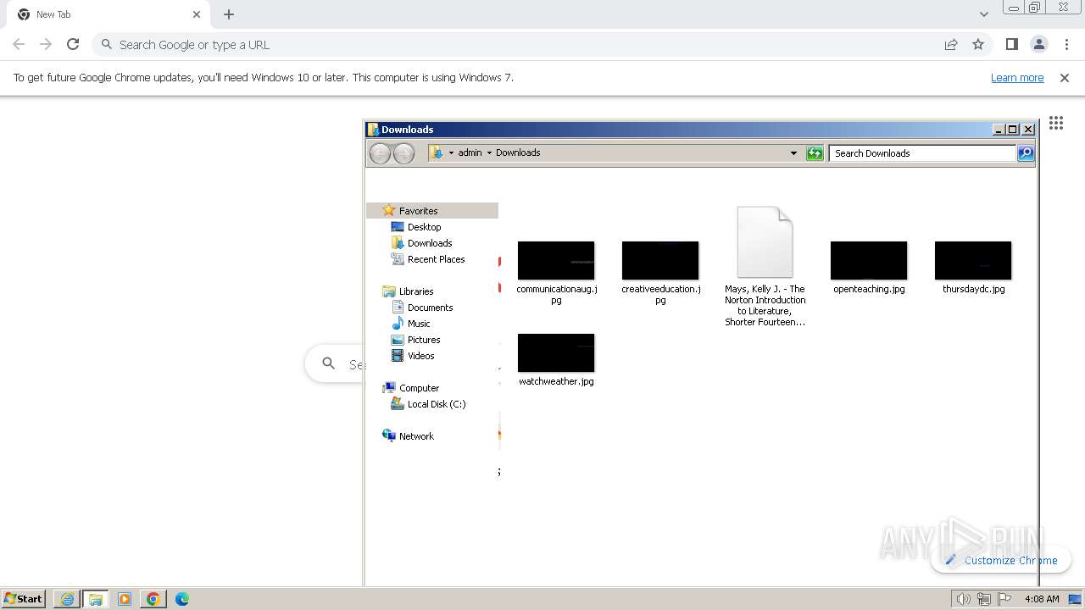Open a new Chrome tab
Viewport: 1085px width, 610px height.
coord(229,14)
